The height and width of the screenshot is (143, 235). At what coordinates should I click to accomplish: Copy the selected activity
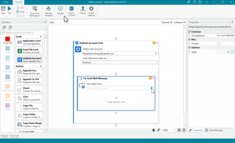coord(21,12)
